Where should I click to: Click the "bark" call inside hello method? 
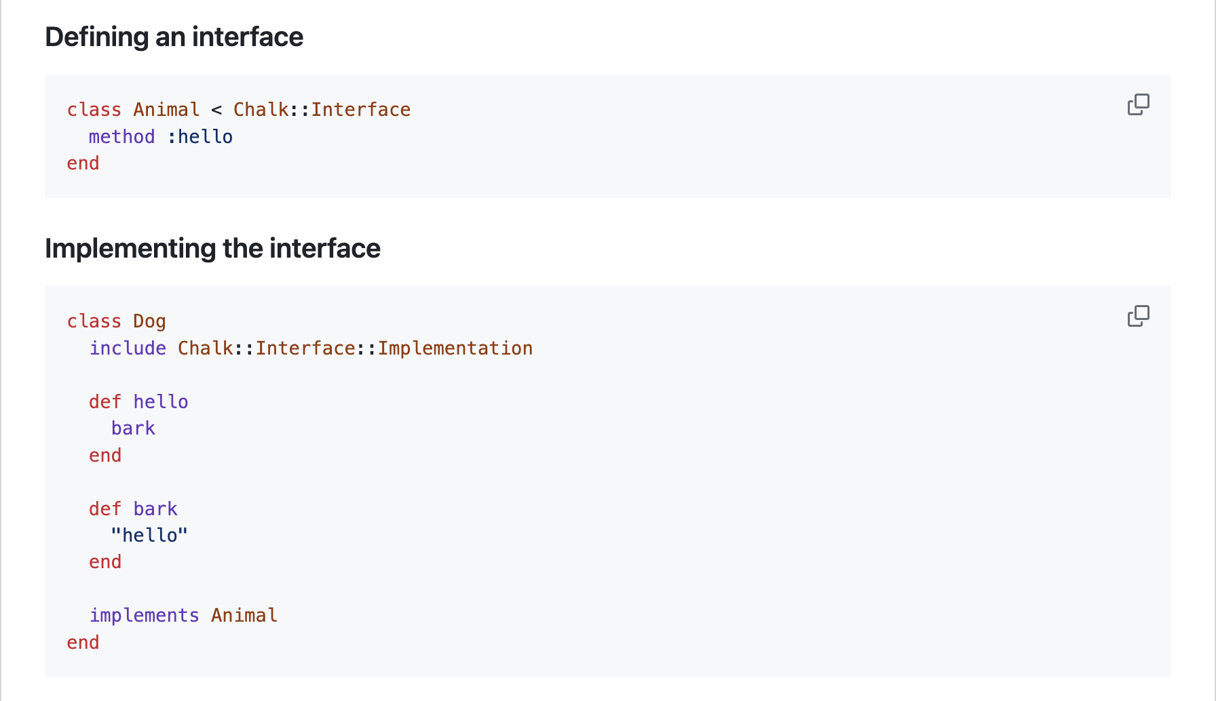[x=133, y=428]
